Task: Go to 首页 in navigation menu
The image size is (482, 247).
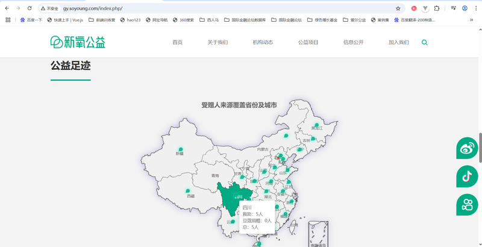Action: 177,43
